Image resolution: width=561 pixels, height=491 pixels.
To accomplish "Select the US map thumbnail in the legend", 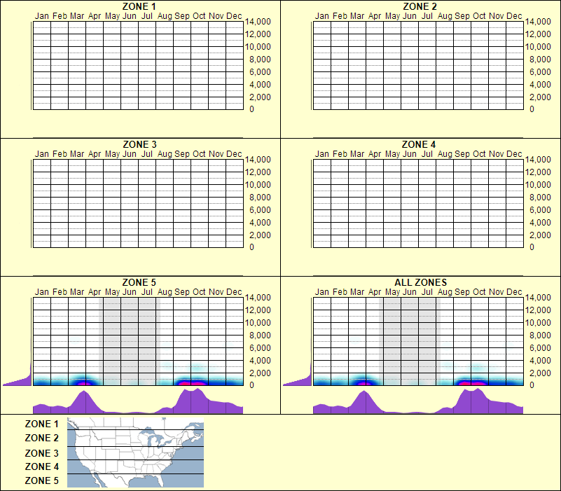I will [x=134, y=452].
